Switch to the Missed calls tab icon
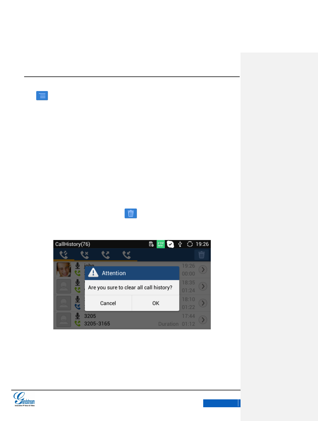Viewport: 318px width, 421px height. (x=84, y=255)
